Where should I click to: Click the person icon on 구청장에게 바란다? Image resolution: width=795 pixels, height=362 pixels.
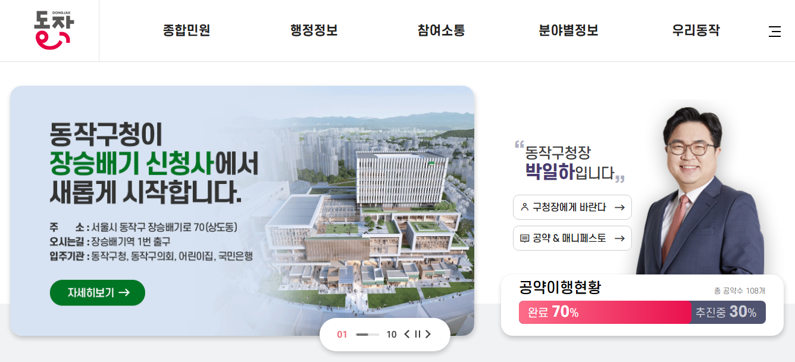(x=524, y=207)
